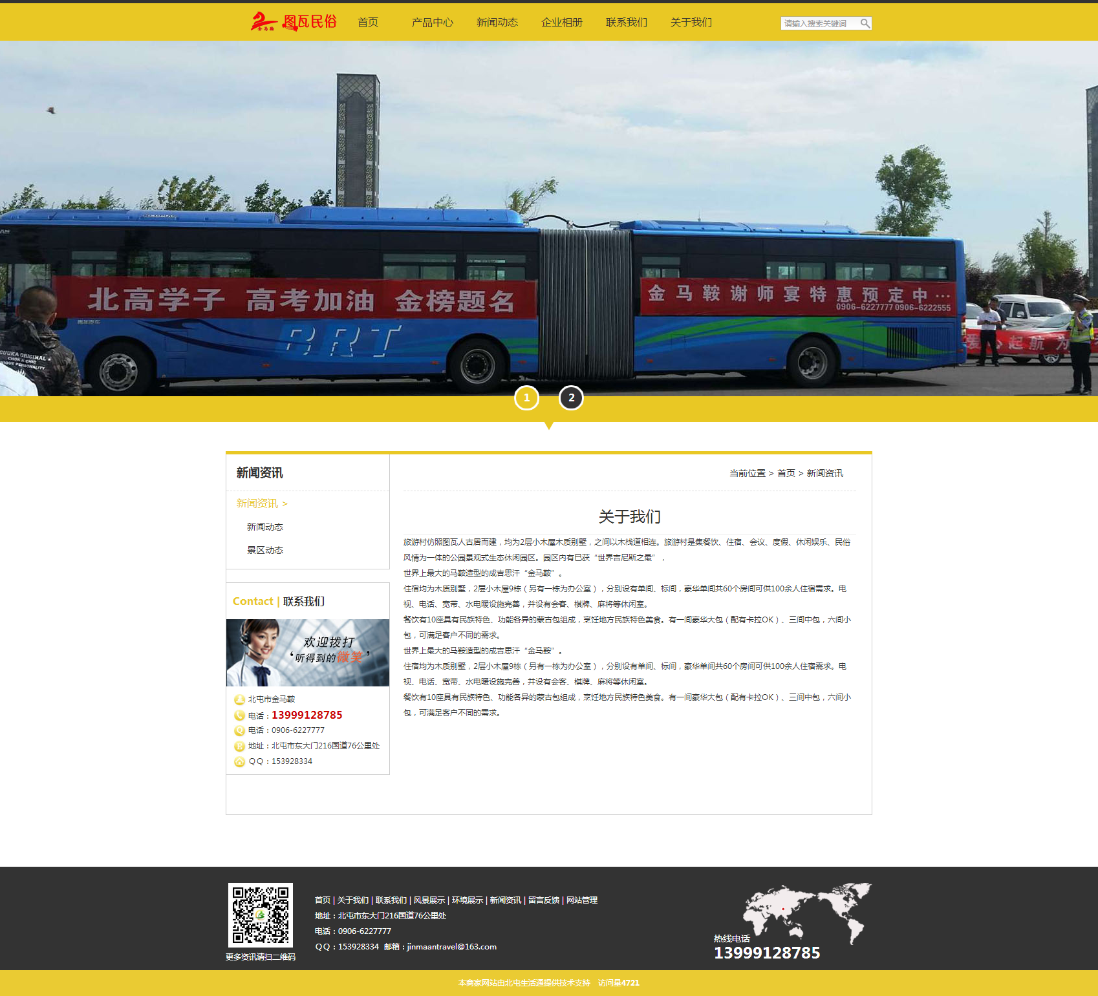Click the QR code image in footer
The height and width of the screenshot is (996, 1098).
click(x=261, y=915)
